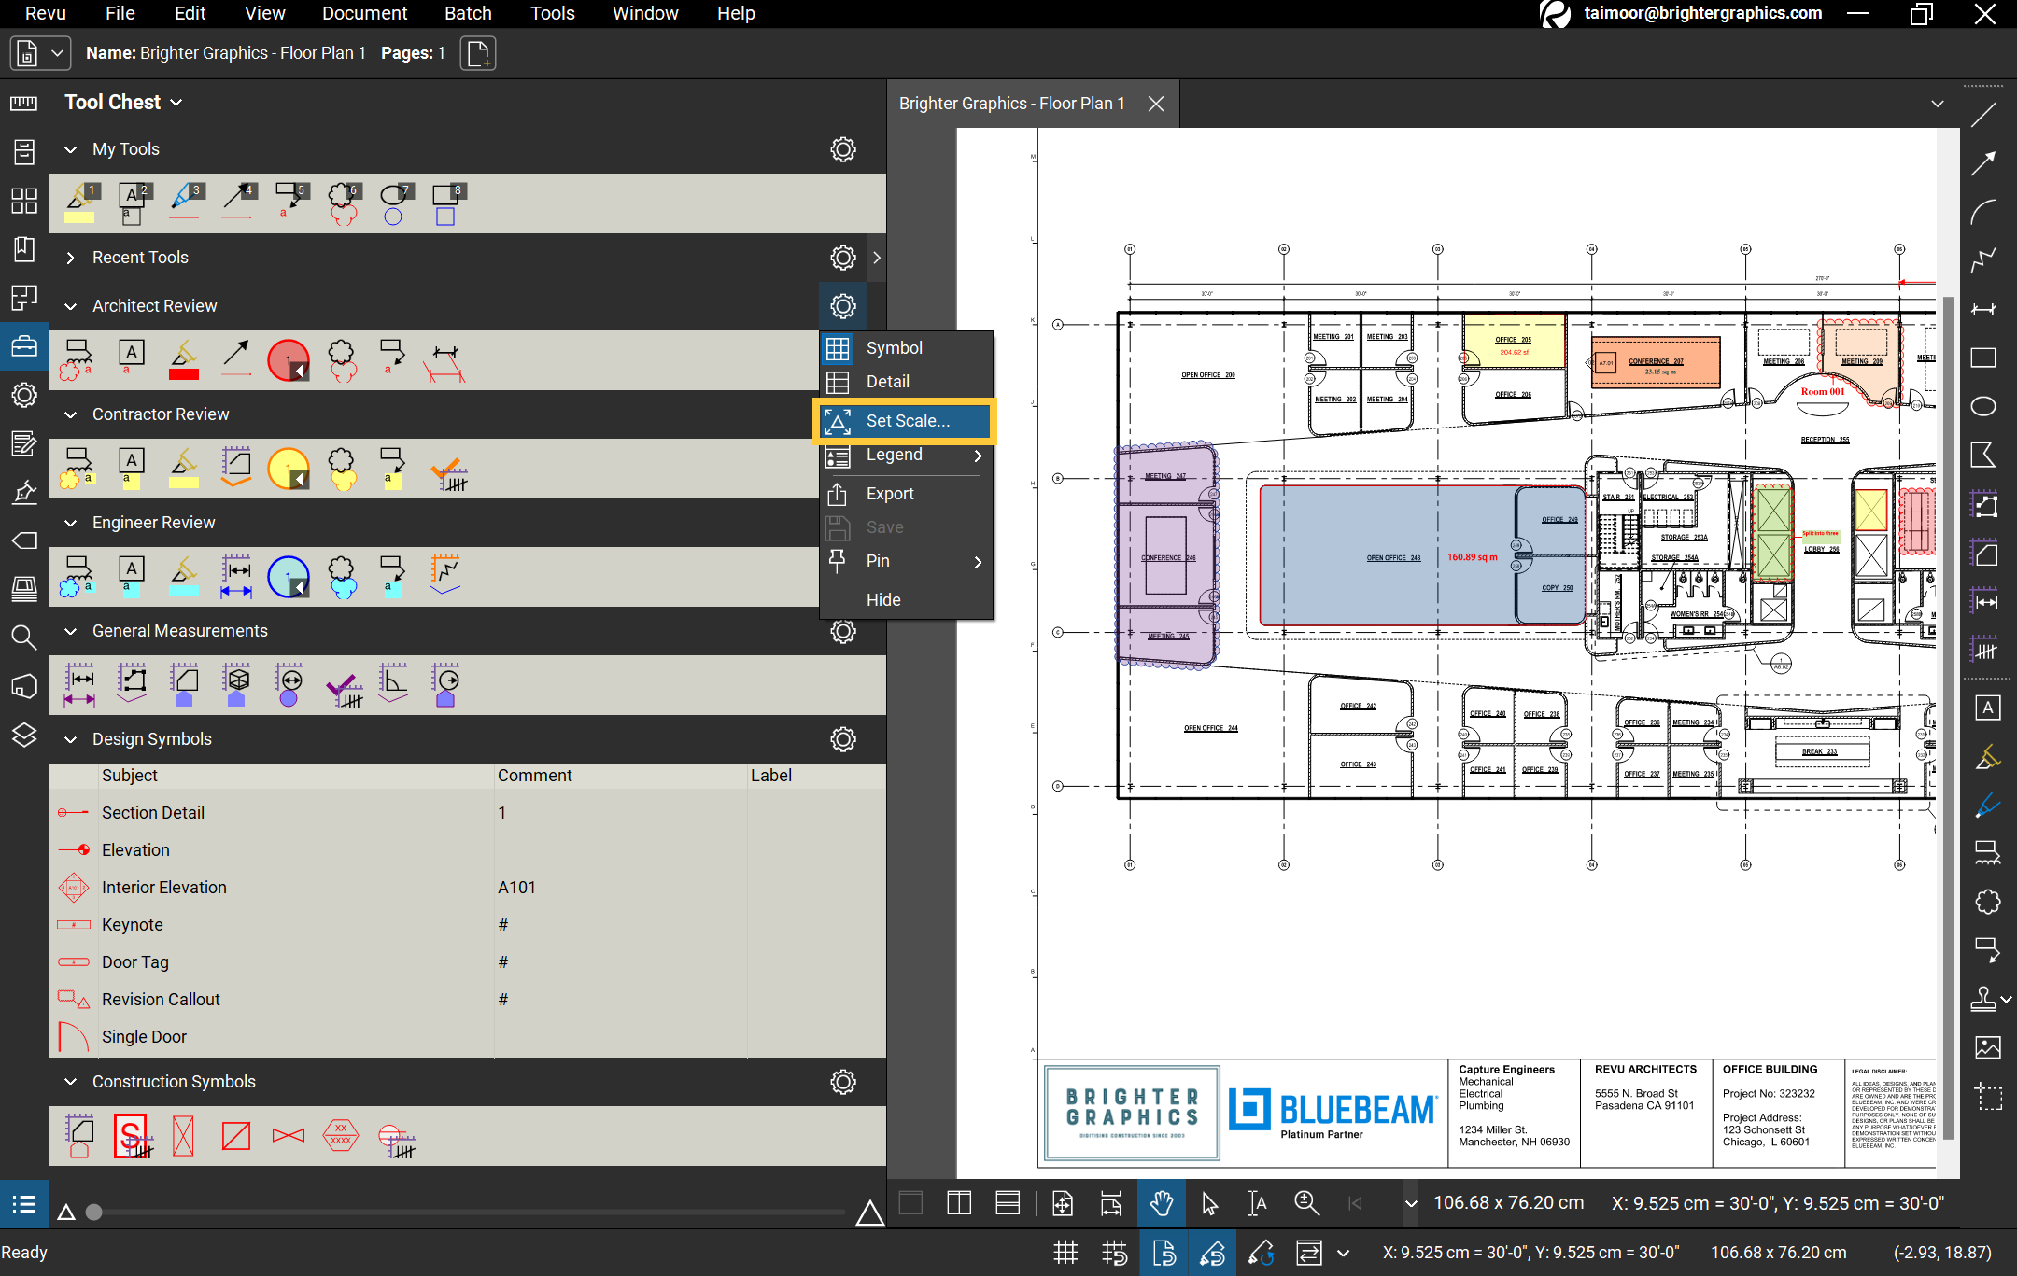This screenshot has width=2017, height=1276.
Task: Click the zoom slider handle below the Tool Chest
Action: point(92,1212)
